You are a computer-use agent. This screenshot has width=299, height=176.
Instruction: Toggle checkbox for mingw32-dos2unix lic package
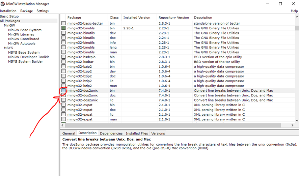coord(63,100)
